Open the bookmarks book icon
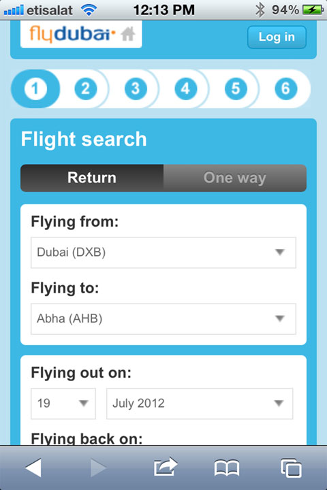The image size is (327, 490). coord(227,468)
